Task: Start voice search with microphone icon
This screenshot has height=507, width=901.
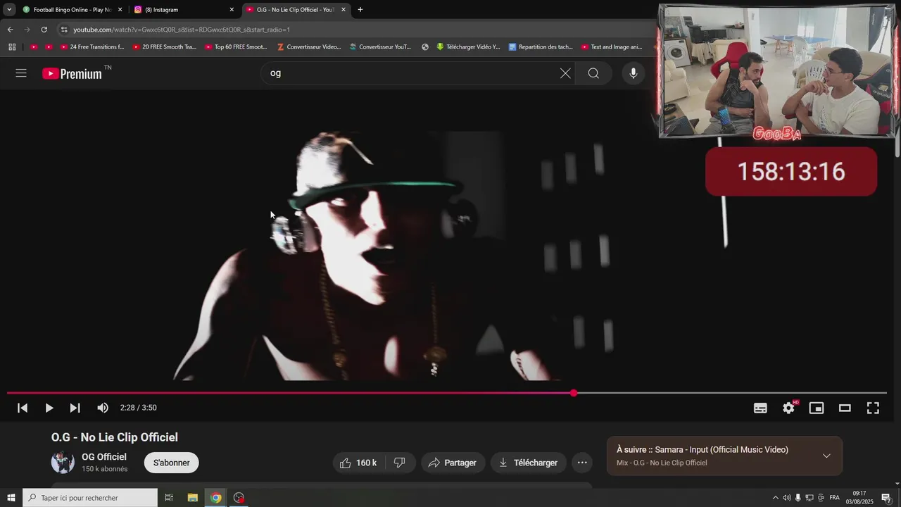Action: 634,73
